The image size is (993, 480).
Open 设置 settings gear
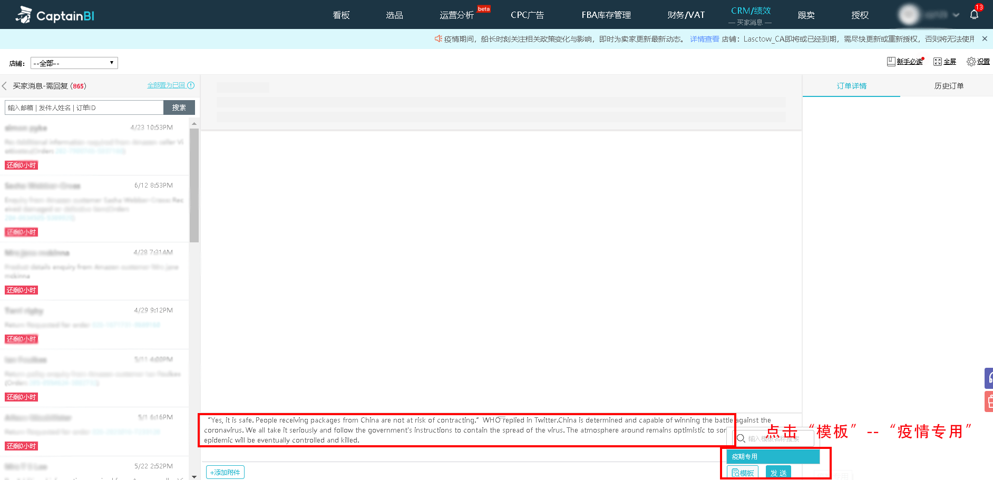coord(978,62)
